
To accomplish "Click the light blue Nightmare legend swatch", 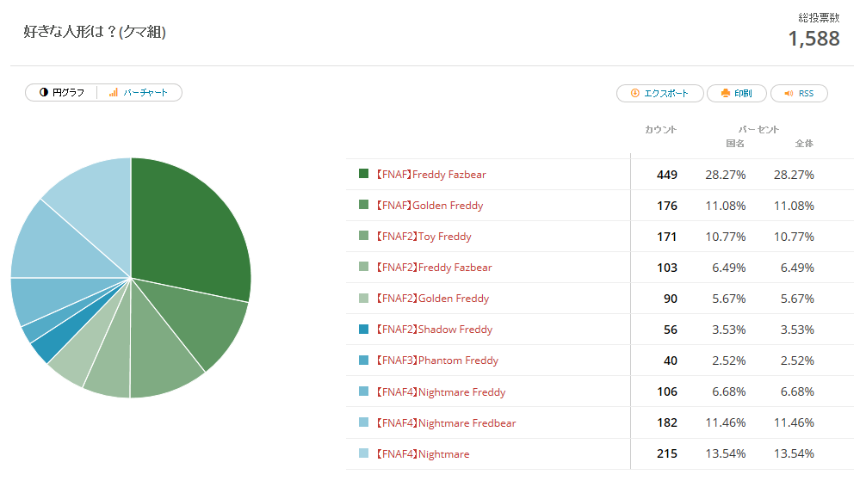I will 363,453.
